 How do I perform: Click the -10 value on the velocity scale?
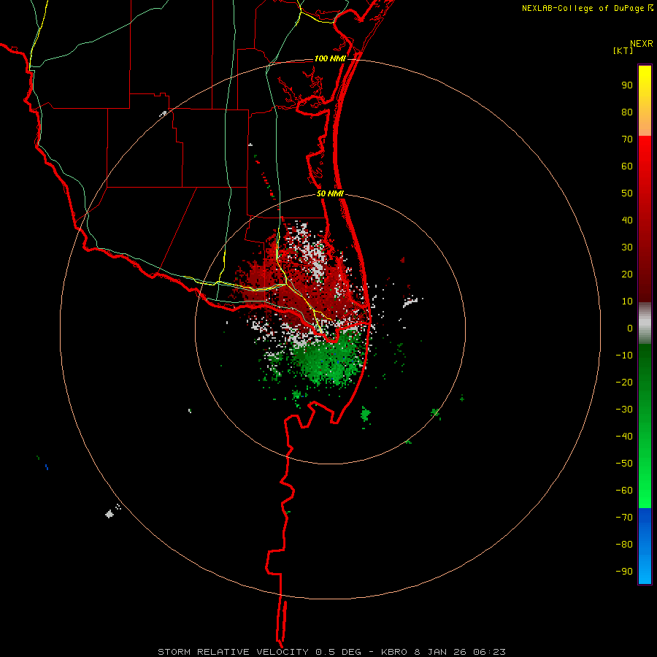click(x=624, y=356)
